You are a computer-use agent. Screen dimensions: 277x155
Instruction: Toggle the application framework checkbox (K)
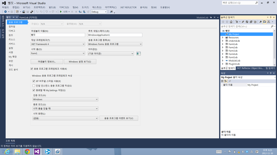32,69
